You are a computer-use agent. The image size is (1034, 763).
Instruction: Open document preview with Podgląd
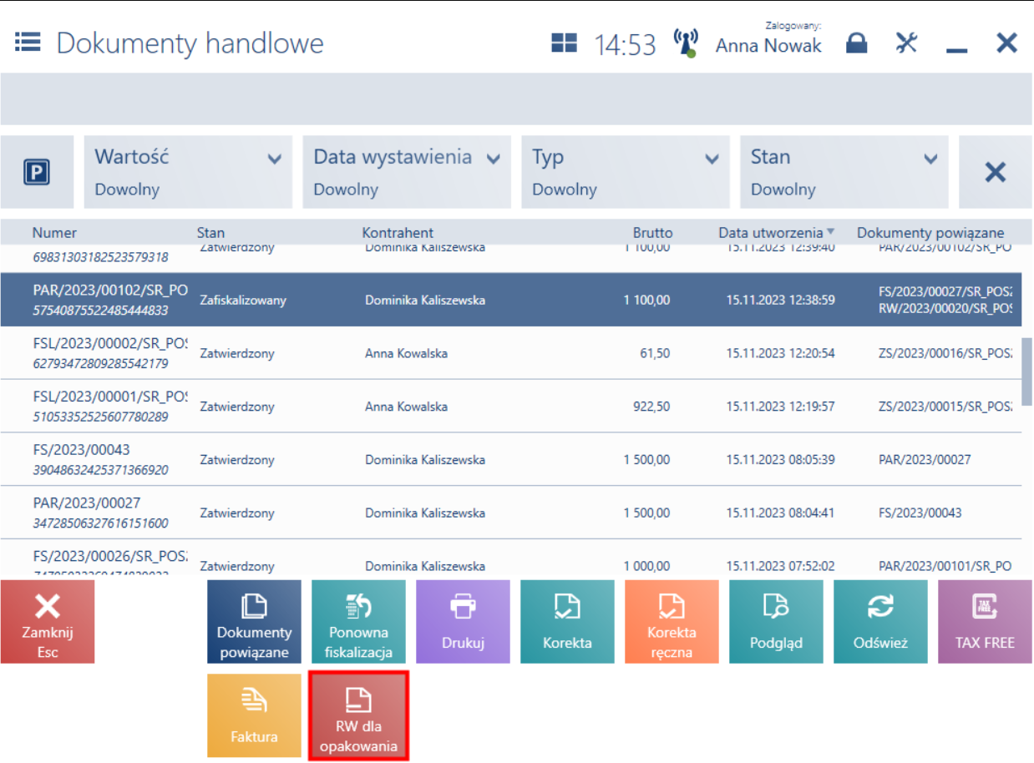[776, 622]
